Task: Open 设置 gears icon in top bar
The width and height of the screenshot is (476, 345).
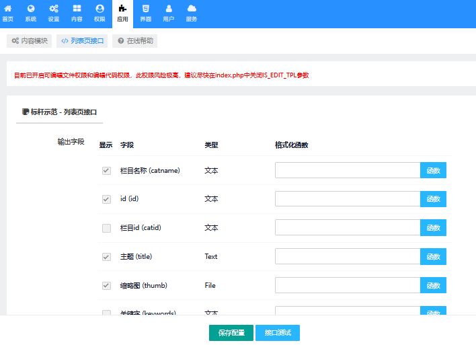Action: [54, 9]
